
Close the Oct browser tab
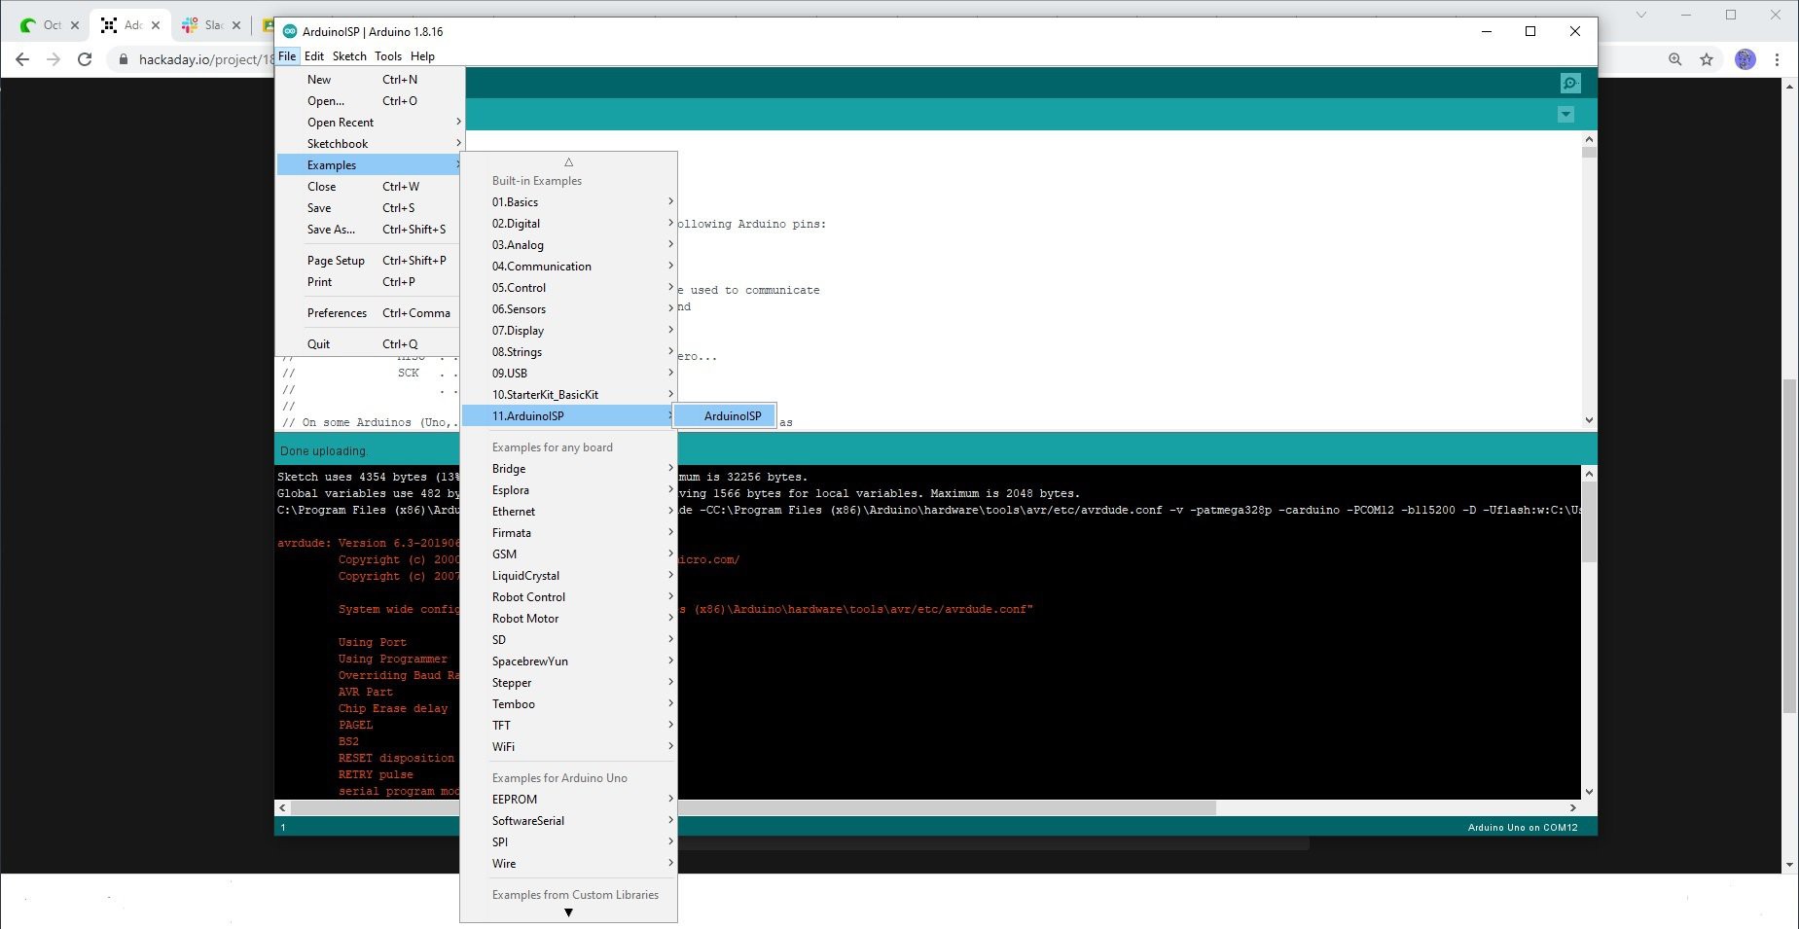coord(75,25)
